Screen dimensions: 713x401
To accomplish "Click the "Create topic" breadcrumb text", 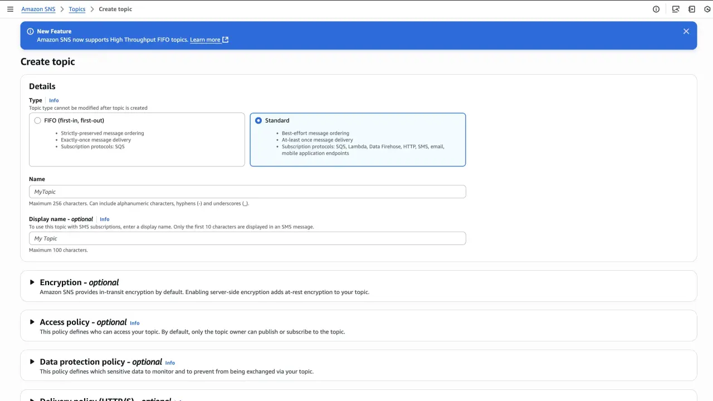I will tap(115, 9).
